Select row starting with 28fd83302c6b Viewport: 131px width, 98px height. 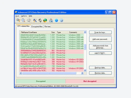[52, 35]
